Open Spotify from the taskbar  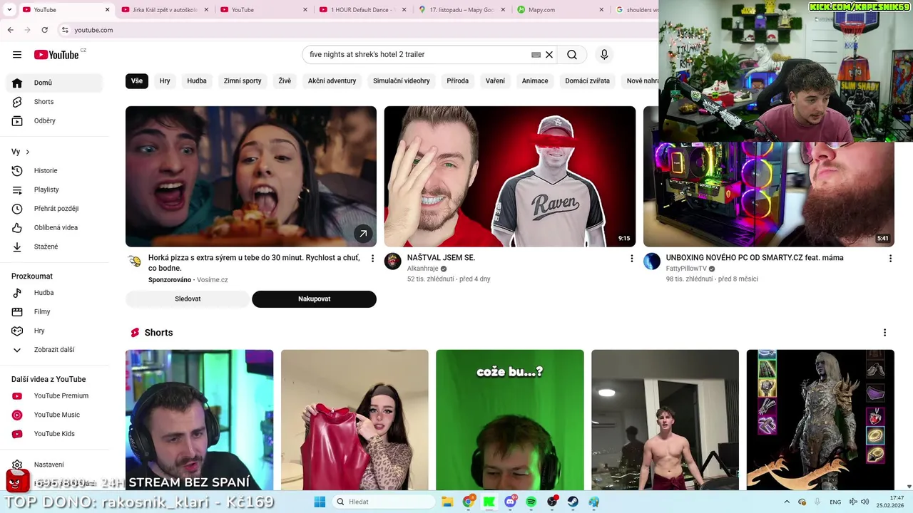[x=531, y=502]
